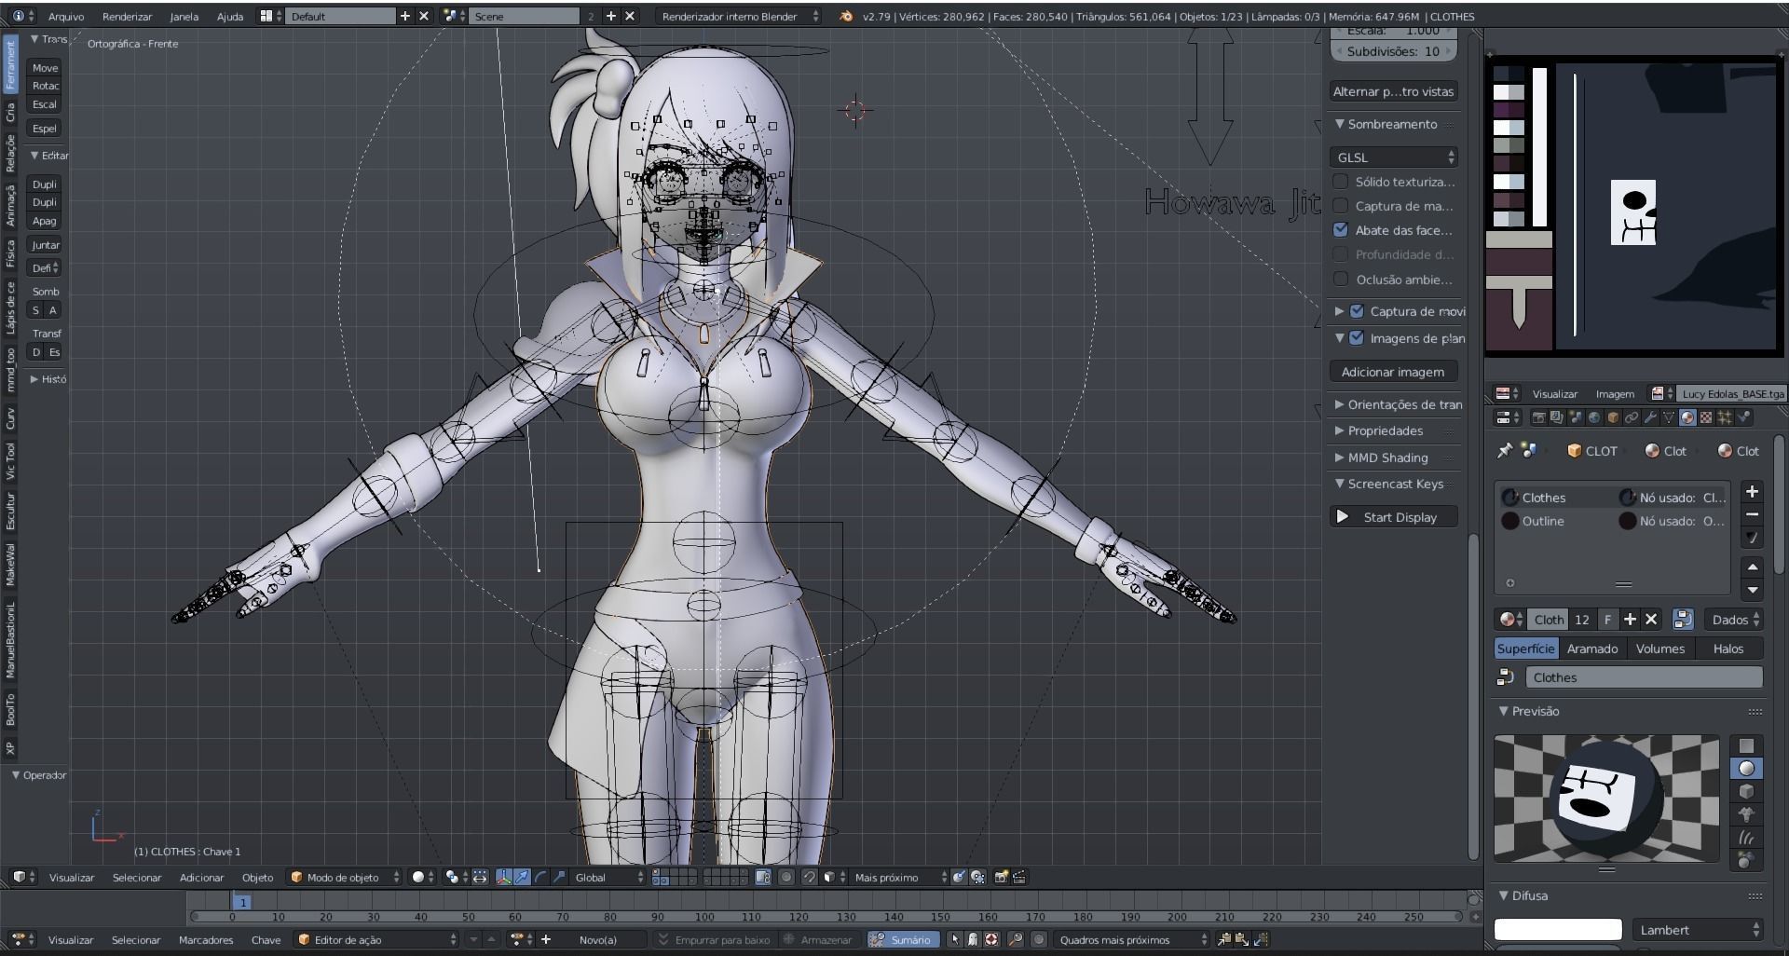Click OpenGL render animation clapper icon
The width and height of the screenshot is (1789, 956).
pyautogui.click(x=1019, y=877)
